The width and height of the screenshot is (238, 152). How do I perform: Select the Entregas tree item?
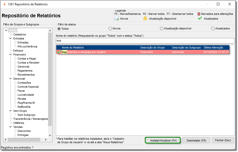point(23,135)
